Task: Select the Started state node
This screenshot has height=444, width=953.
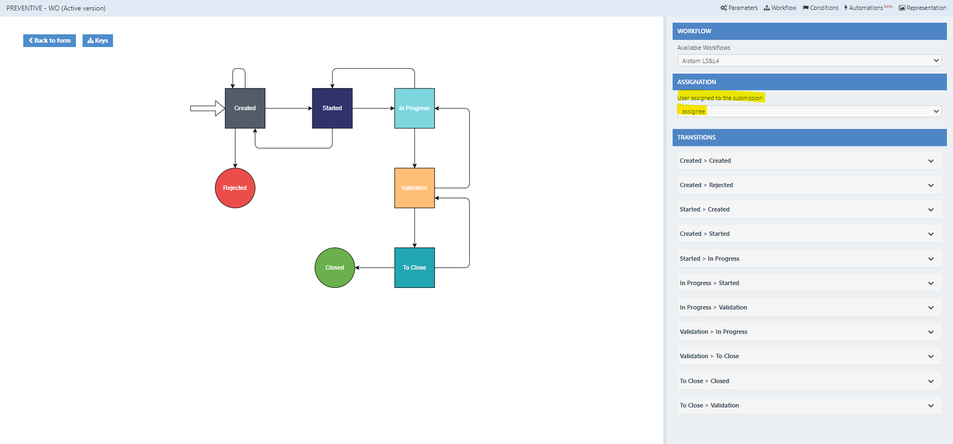Action: (x=332, y=109)
